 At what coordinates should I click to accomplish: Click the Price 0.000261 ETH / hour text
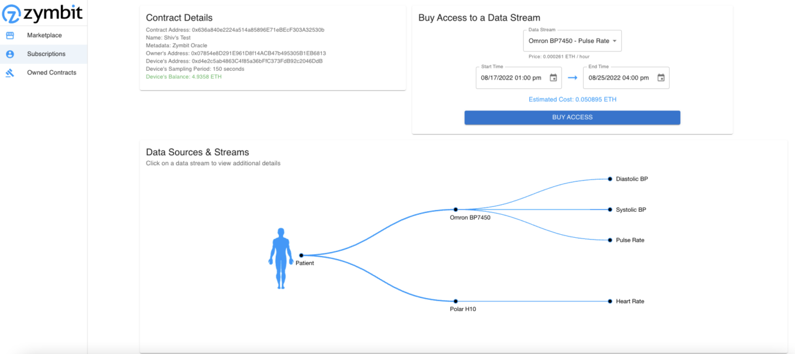point(559,57)
